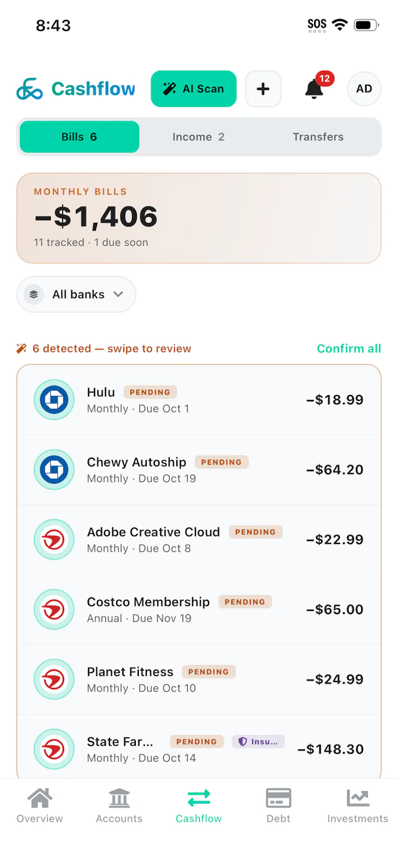The image size is (398, 863).
Task: Tap the plus add button
Action: click(263, 89)
